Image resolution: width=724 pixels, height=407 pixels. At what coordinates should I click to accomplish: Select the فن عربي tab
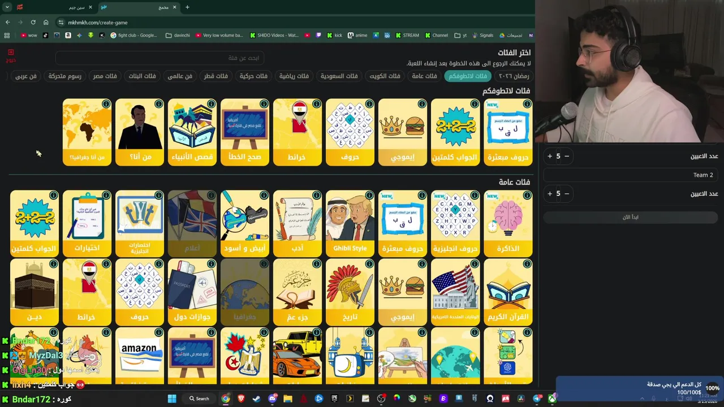click(25, 76)
